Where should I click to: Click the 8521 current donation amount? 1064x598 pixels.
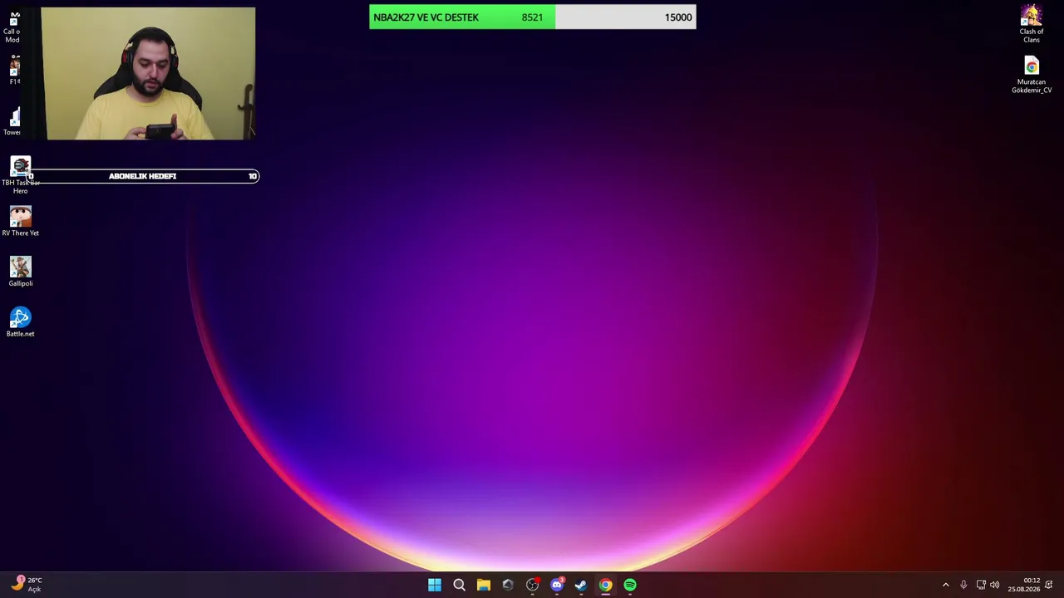pos(532,17)
